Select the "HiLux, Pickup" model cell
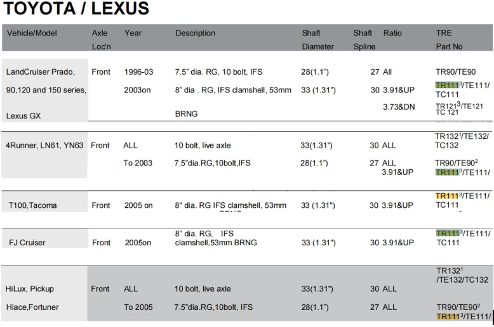This screenshot has height=327, width=494. [x=29, y=289]
